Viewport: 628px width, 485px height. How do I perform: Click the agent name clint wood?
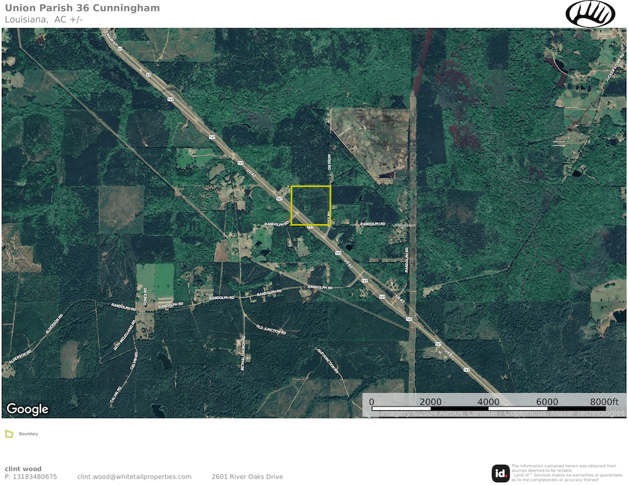click(23, 469)
